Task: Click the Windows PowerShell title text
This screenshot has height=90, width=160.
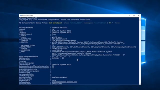Action: pos(28,15)
